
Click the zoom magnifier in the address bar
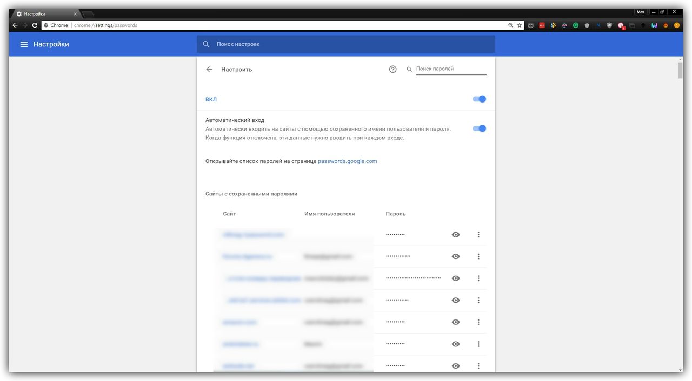coord(511,25)
